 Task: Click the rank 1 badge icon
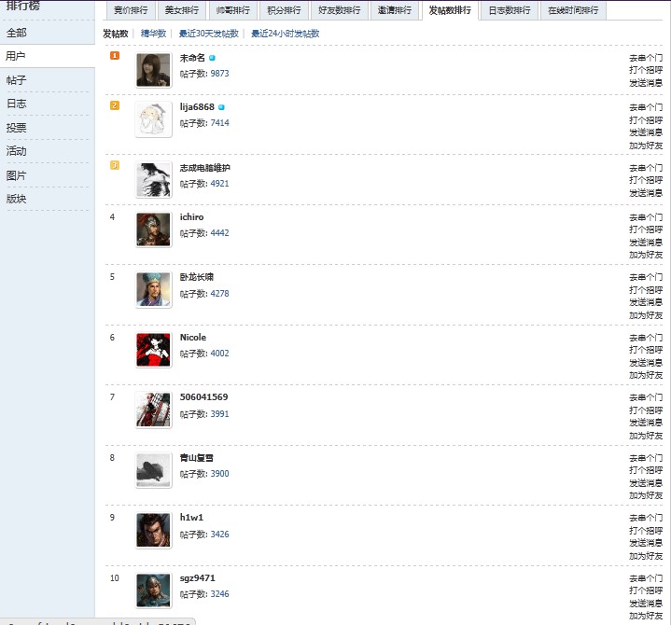pyautogui.click(x=115, y=56)
